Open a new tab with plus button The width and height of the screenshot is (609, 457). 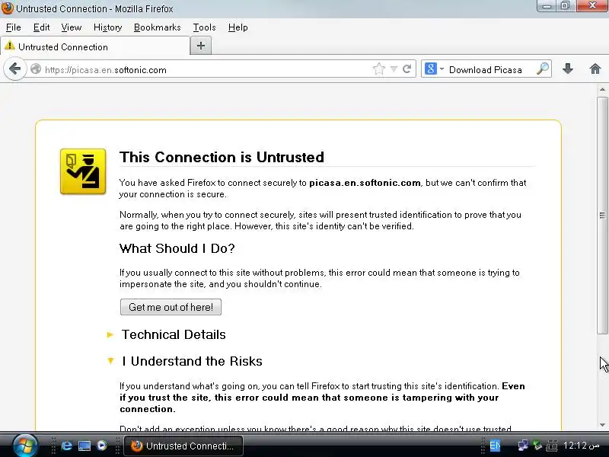click(x=201, y=46)
